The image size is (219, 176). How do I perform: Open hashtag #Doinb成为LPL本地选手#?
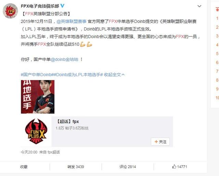(78, 75)
